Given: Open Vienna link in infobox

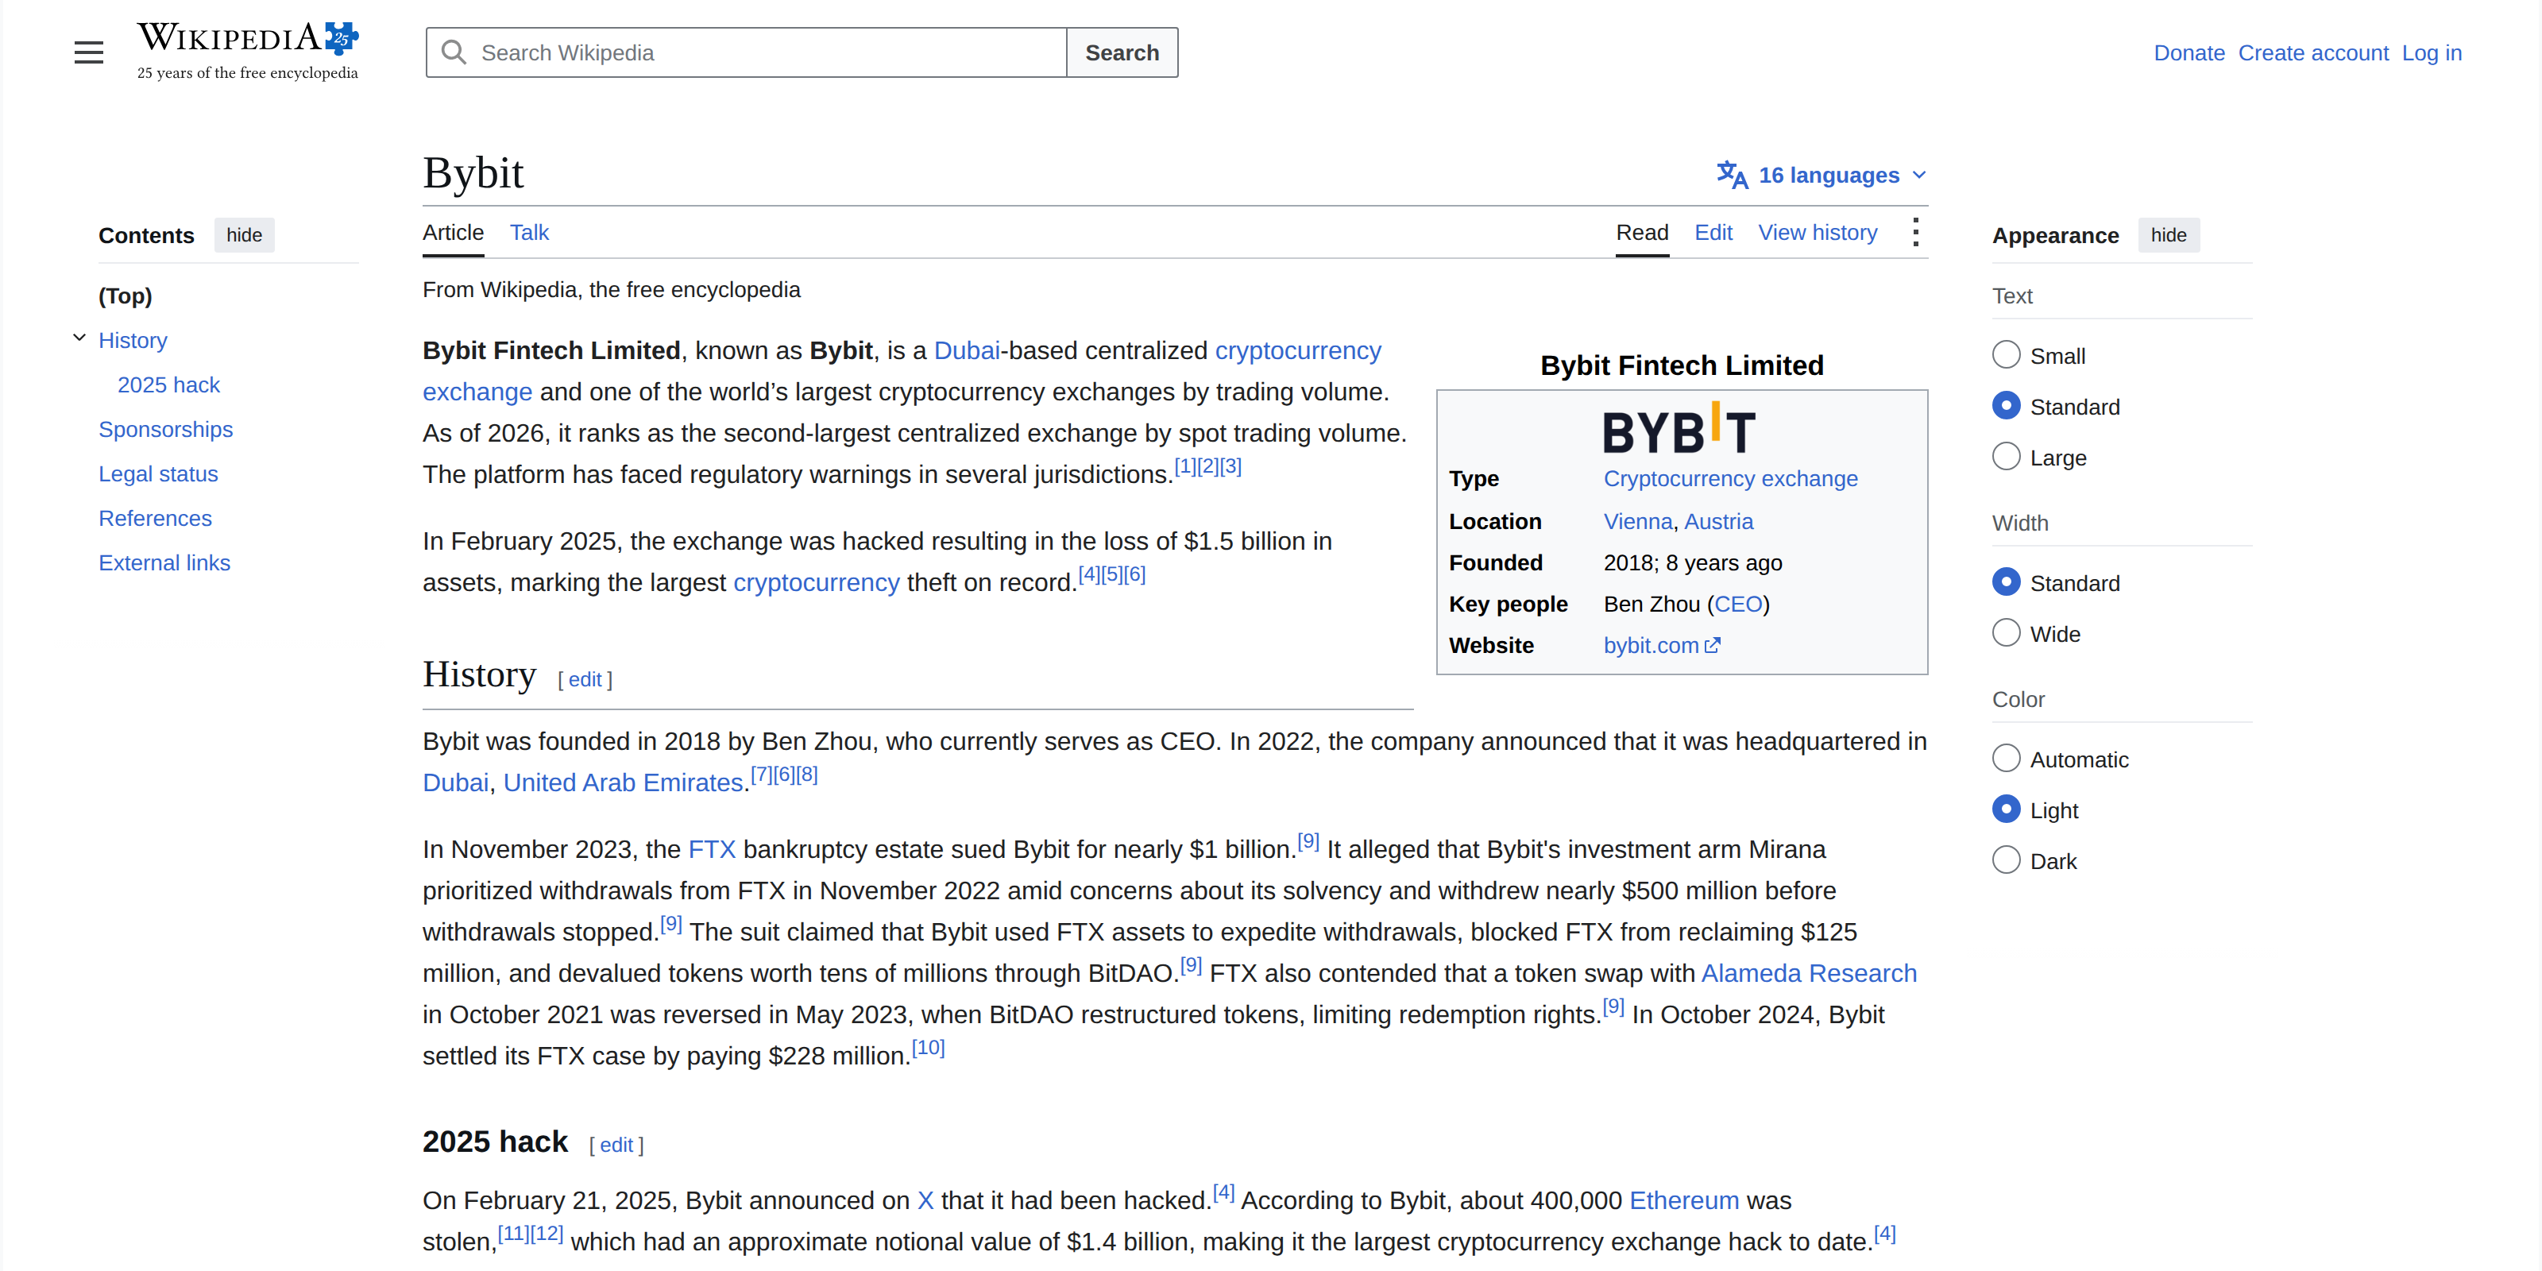Looking at the screenshot, I should tap(1637, 522).
